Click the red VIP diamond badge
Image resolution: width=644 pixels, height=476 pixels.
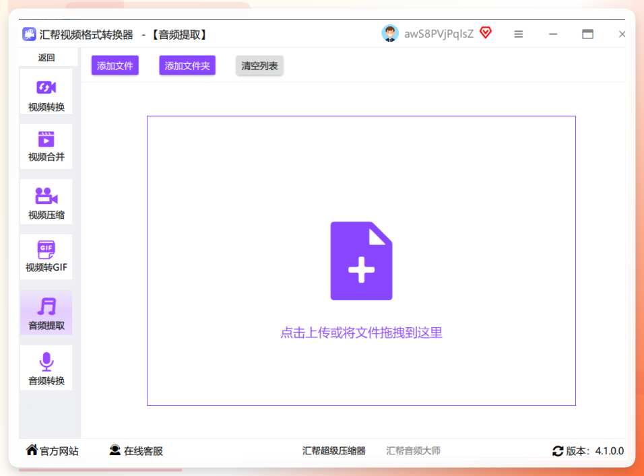[x=486, y=32]
